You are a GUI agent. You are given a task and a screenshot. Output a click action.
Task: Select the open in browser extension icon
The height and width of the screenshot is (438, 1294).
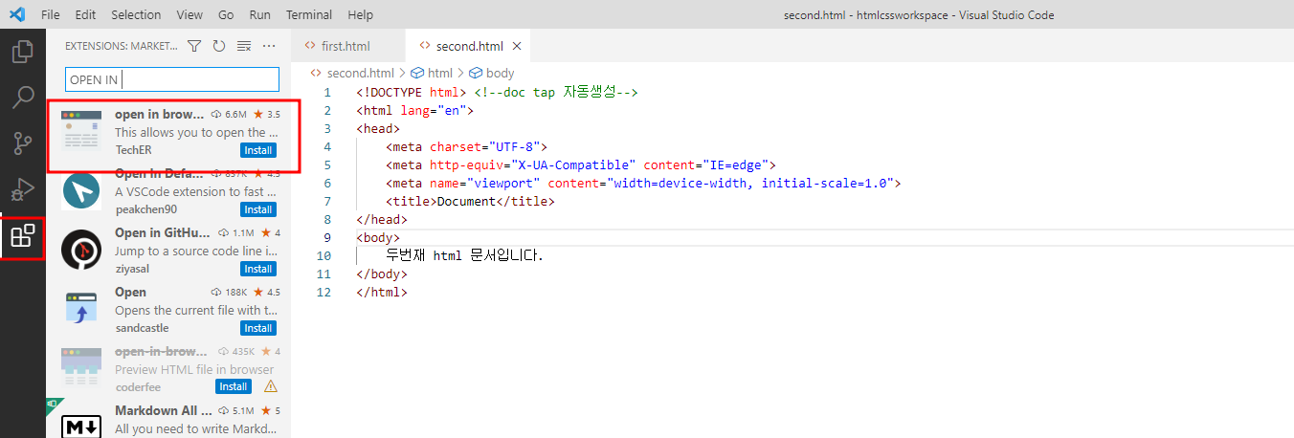[81, 132]
